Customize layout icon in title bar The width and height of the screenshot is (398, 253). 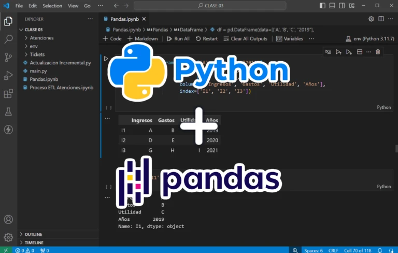click(x=351, y=6)
